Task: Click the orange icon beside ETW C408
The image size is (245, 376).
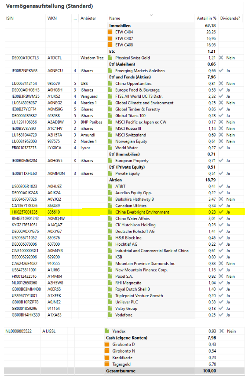Action: 110,45
